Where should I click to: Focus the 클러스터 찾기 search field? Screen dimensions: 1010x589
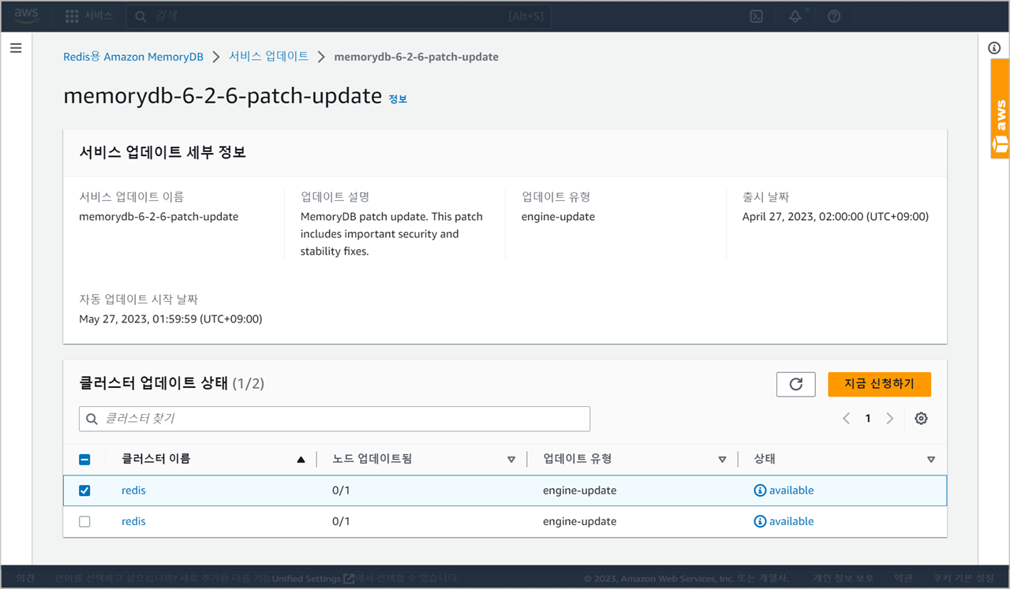pyautogui.click(x=335, y=419)
